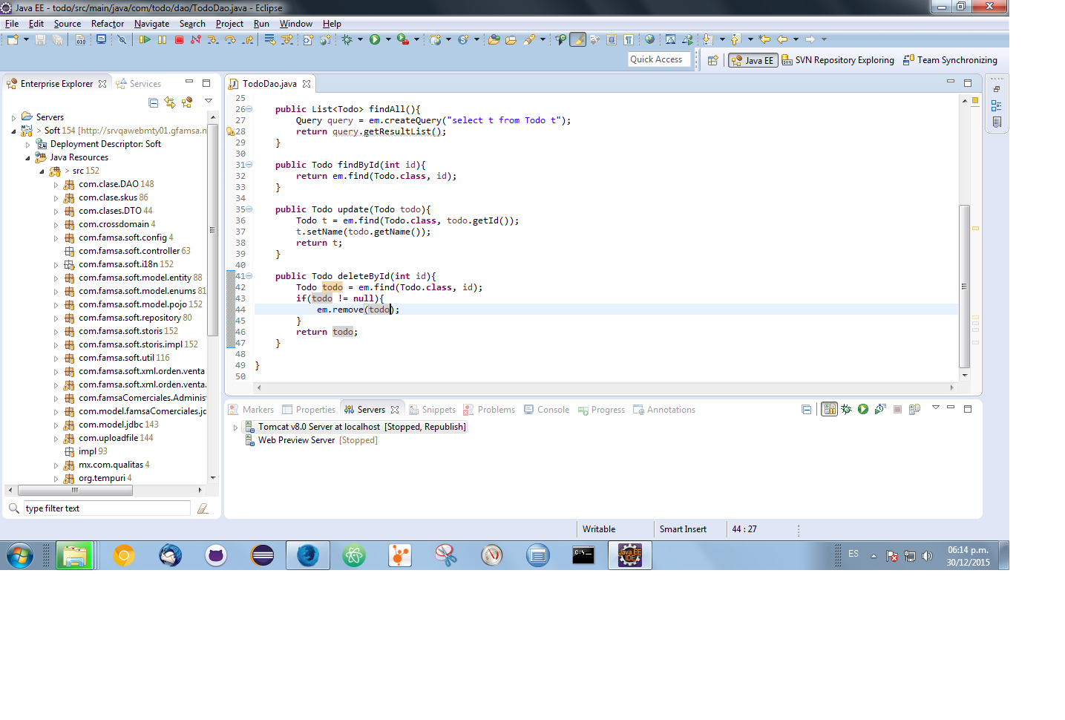The height and width of the screenshot is (720, 1065).
Task: Collapse findAll method fold marker
Action: coord(249,109)
